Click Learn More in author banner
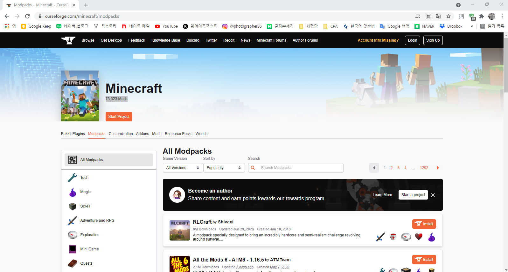508x272 pixels. point(382,195)
